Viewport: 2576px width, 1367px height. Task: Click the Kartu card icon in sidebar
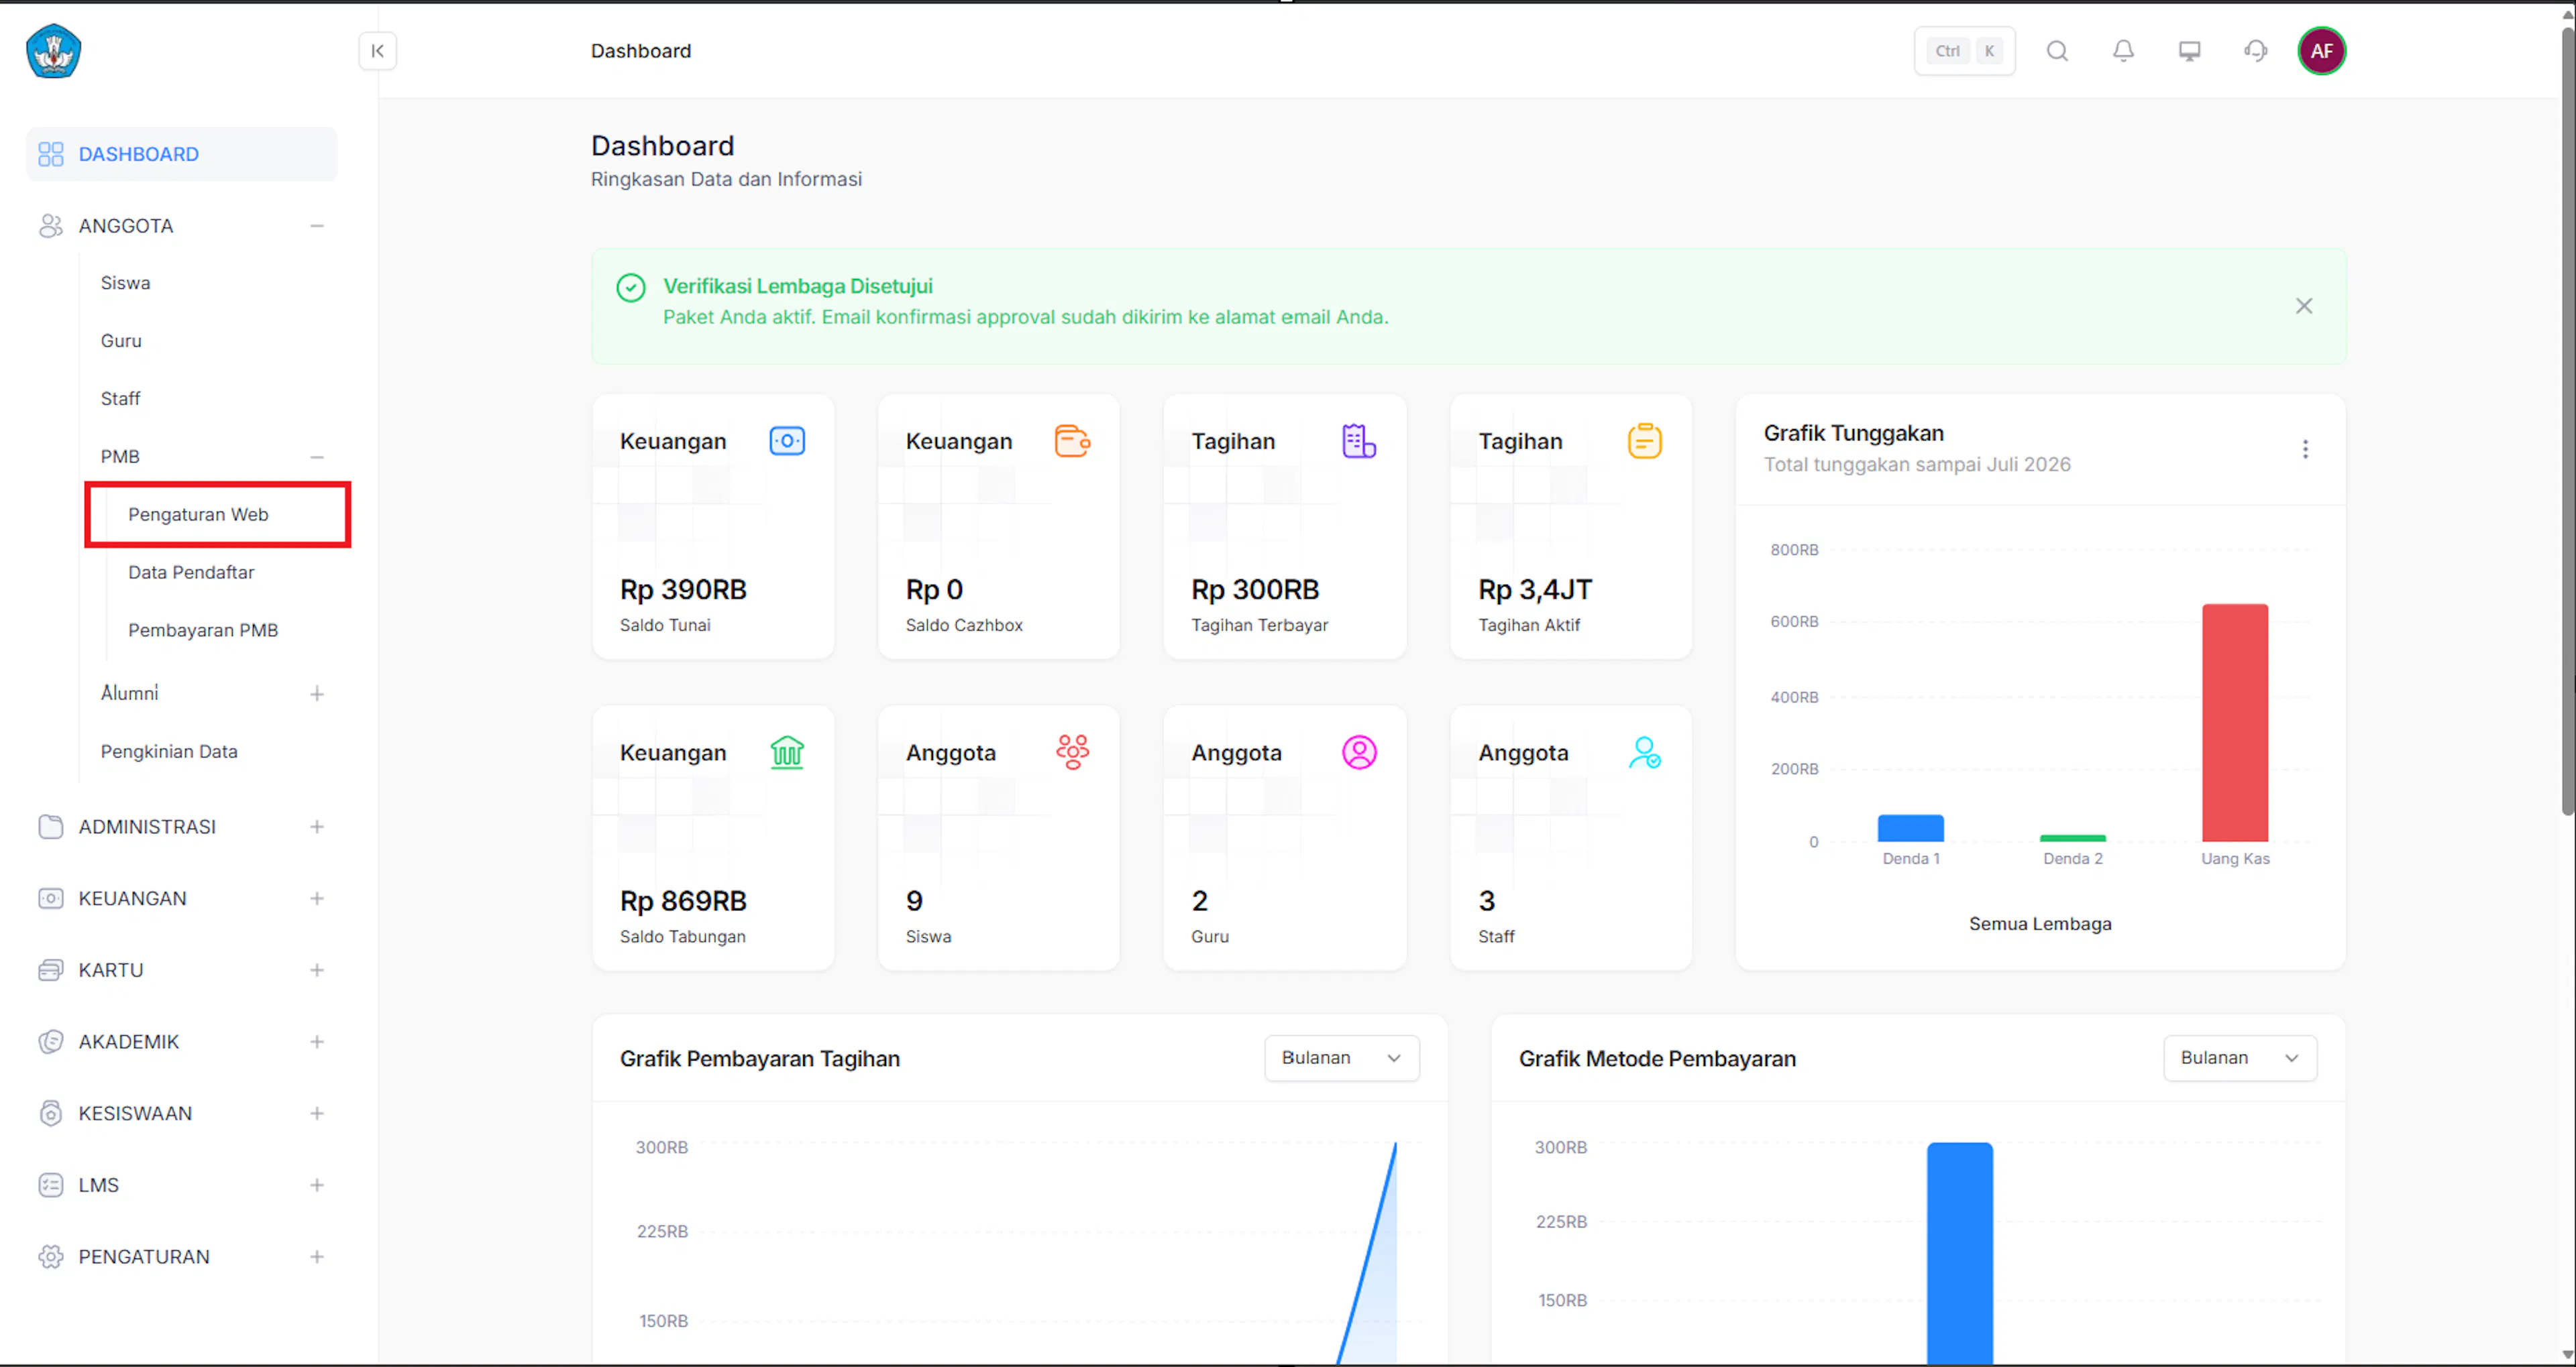click(50, 970)
